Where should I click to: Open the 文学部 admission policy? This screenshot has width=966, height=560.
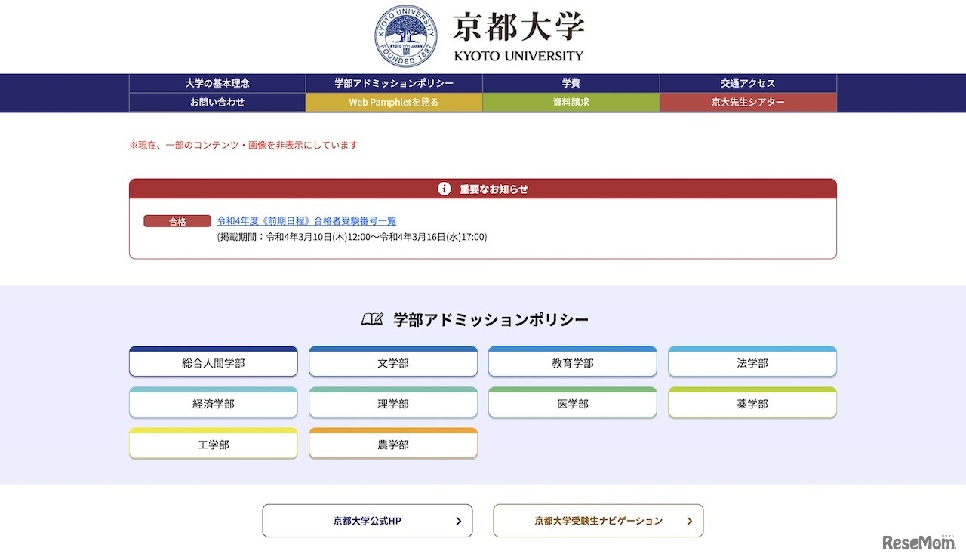(x=393, y=362)
